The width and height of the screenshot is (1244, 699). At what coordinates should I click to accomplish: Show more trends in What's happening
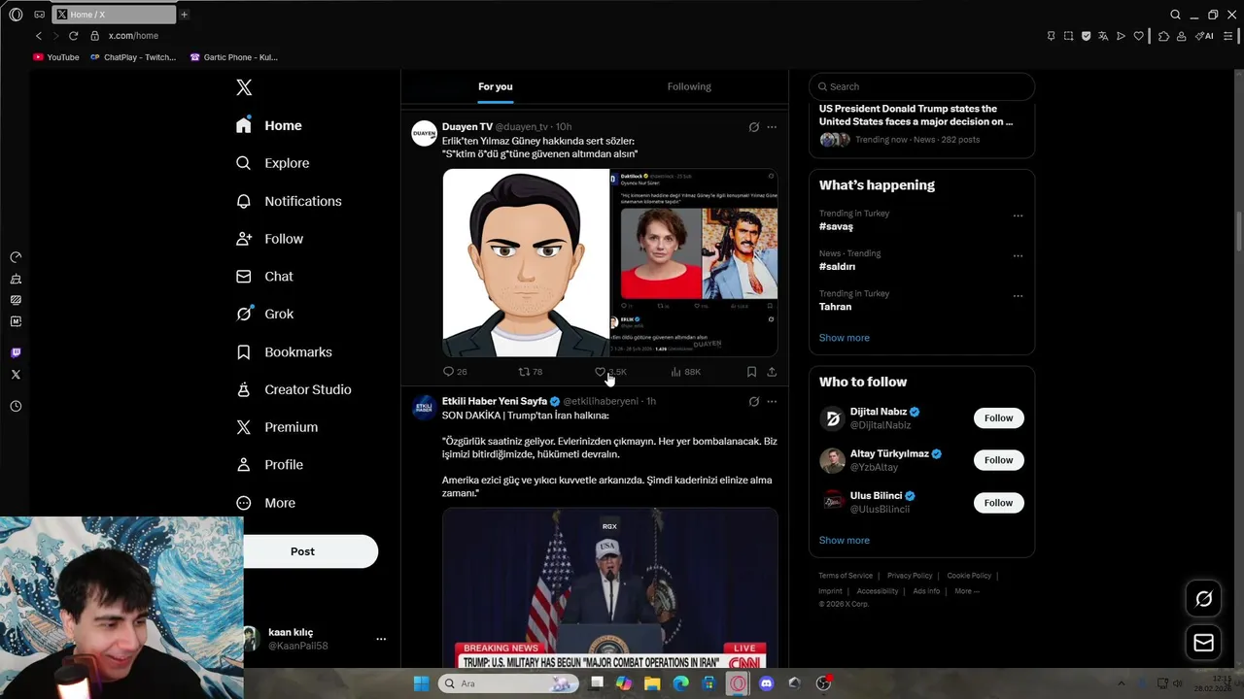point(844,338)
